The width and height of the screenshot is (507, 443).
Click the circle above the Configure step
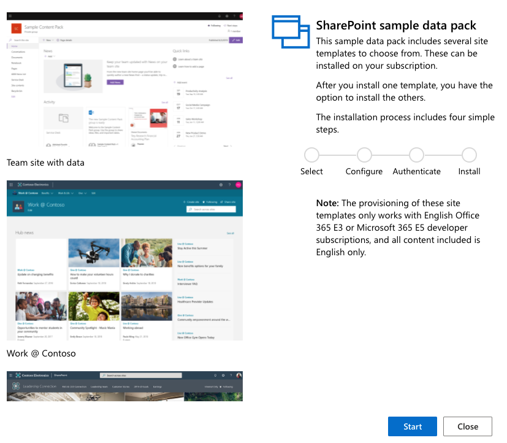click(x=364, y=155)
